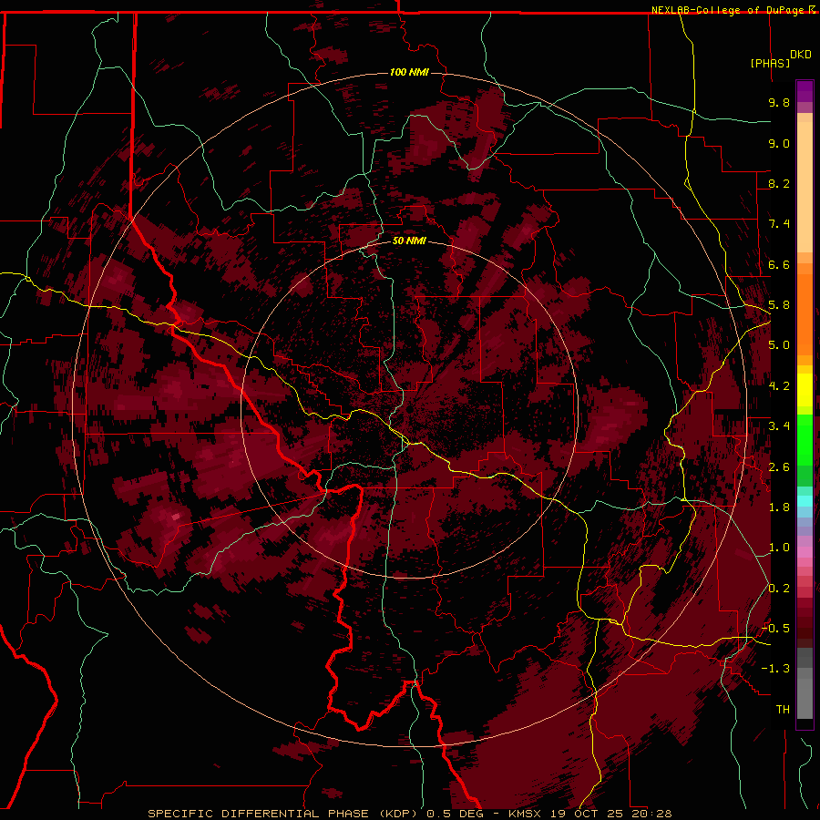Image resolution: width=820 pixels, height=820 pixels.
Task: Click the 2.6 scale value
Action: tap(779, 467)
